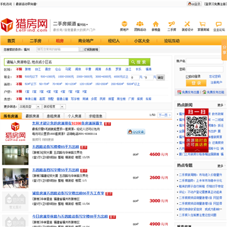Click the 免费发布出售 icon link
This screenshot has height=227, width=227.
point(188,92)
